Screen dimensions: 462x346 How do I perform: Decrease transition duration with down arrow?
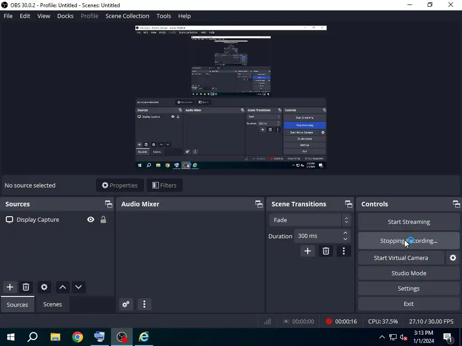345,239
